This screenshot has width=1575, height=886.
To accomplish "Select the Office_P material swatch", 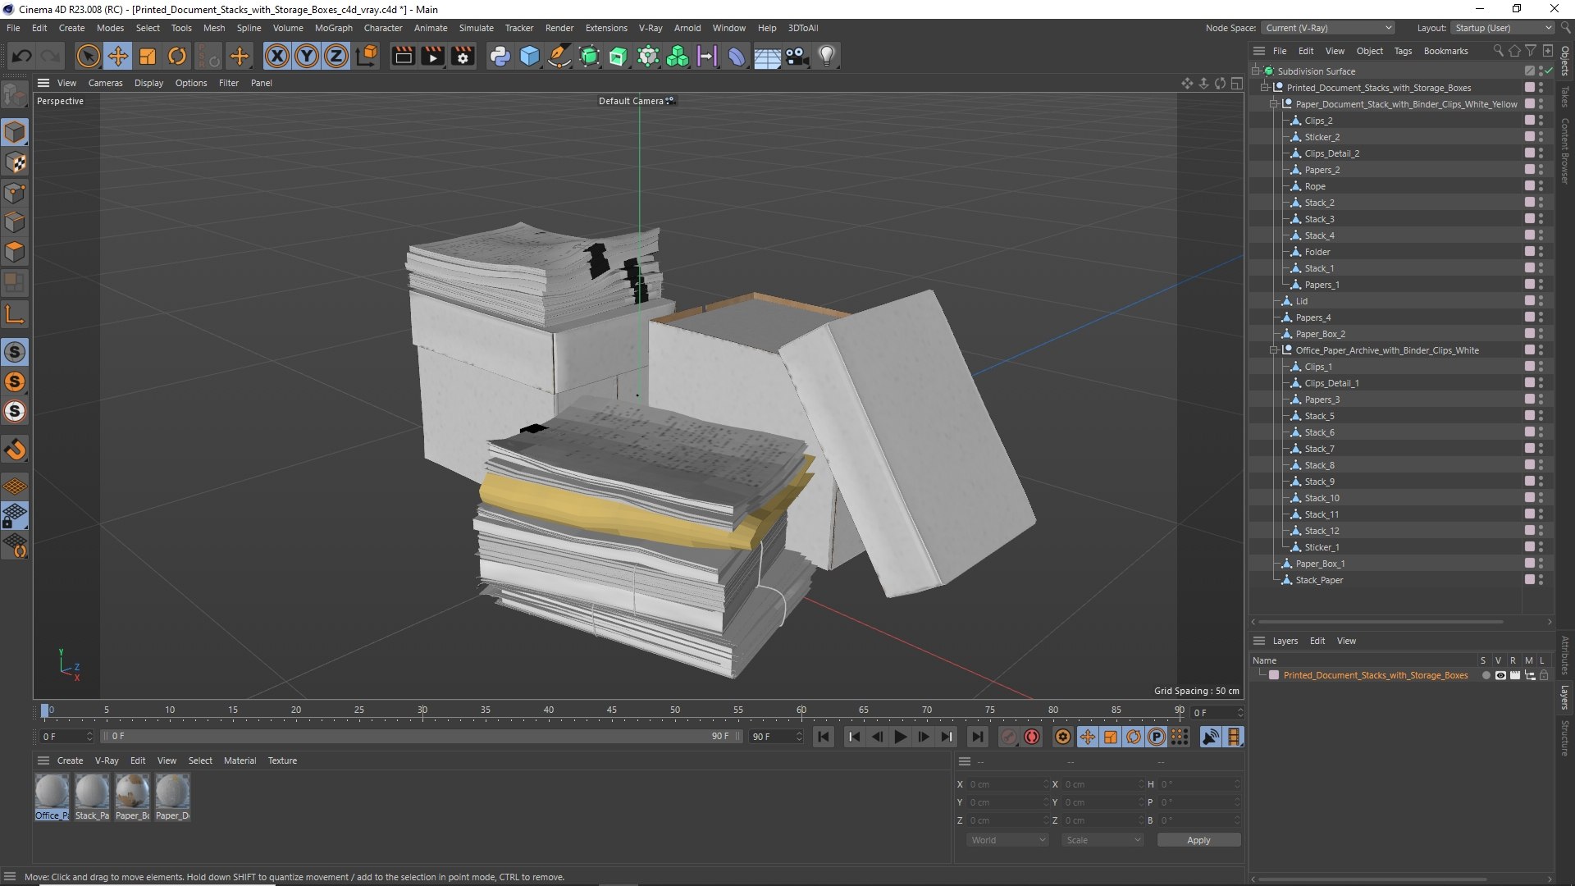I will (x=52, y=797).
